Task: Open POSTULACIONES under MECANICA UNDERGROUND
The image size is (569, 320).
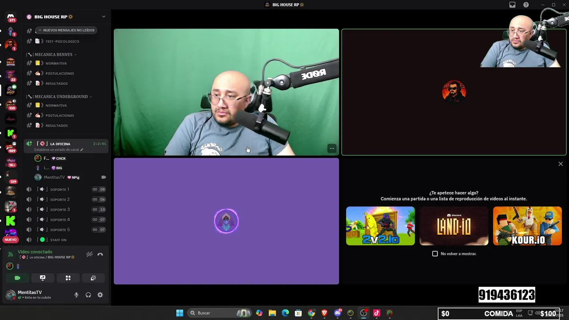Action: (67, 116)
